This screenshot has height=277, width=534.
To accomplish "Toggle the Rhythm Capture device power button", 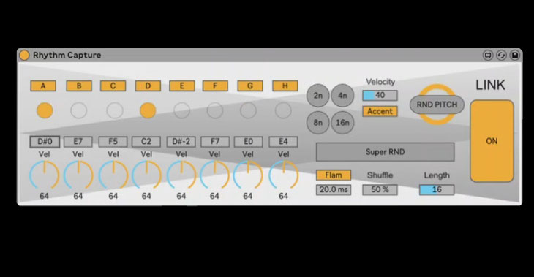I will 24,55.
